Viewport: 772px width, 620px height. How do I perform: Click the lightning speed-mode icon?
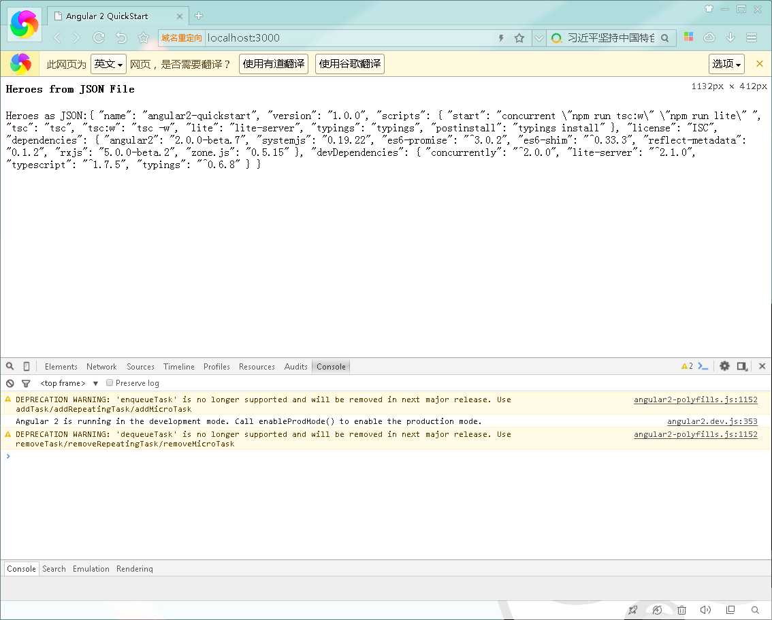click(501, 38)
